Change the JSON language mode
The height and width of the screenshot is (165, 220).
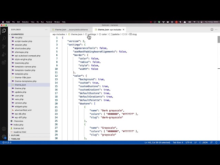click(203, 142)
